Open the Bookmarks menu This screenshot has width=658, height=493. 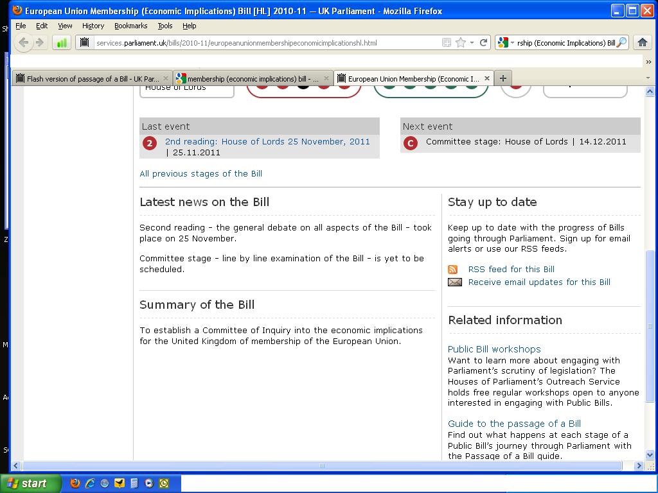[x=130, y=26]
